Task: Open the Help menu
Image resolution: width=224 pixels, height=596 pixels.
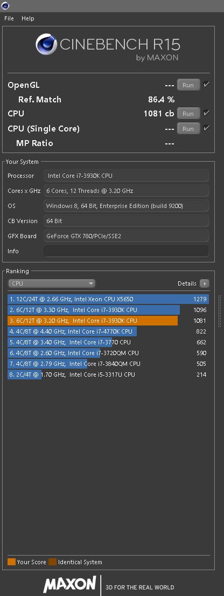Action: coord(27,18)
